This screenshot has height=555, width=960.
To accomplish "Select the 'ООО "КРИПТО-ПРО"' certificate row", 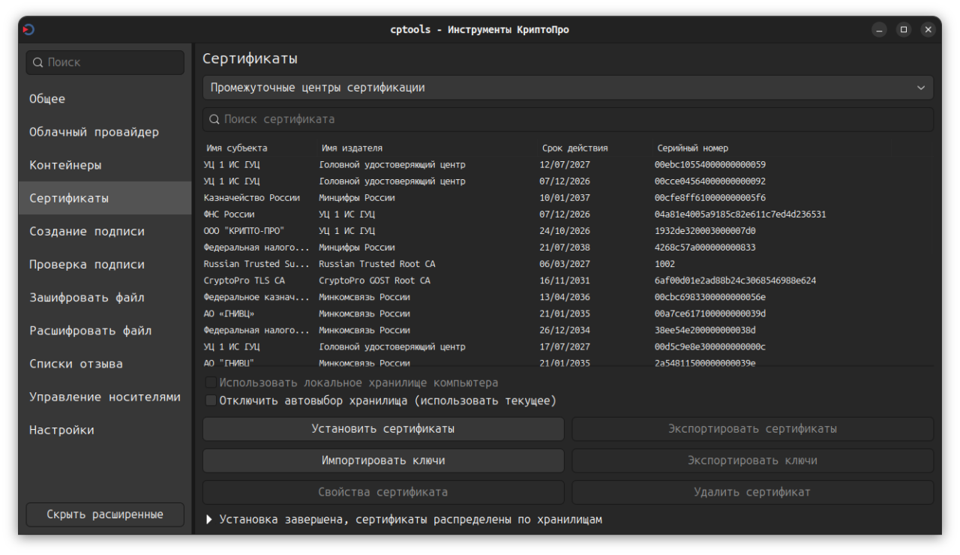I will (x=568, y=231).
